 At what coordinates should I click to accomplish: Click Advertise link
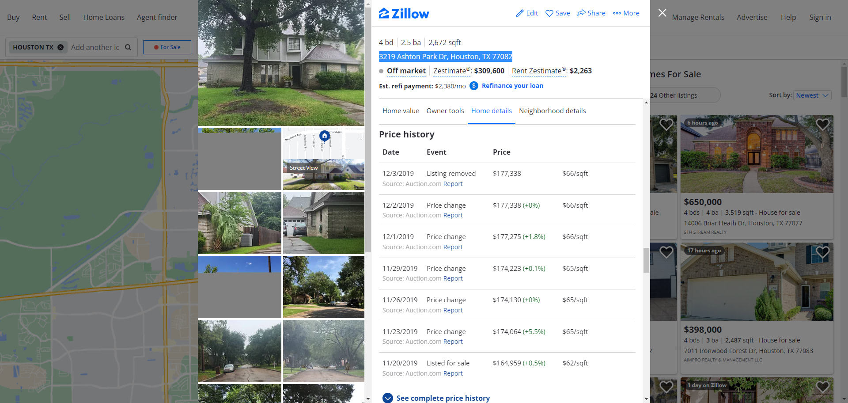[752, 17]
